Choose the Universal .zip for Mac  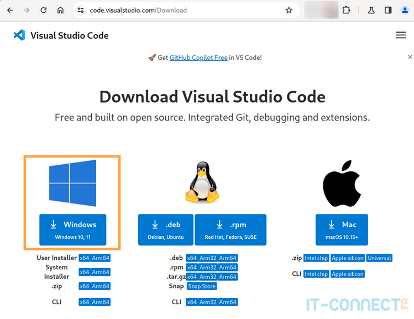pos(379,258)
